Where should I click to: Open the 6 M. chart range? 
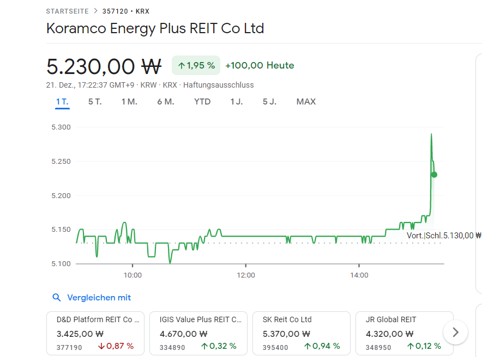(x=166, y=102)
